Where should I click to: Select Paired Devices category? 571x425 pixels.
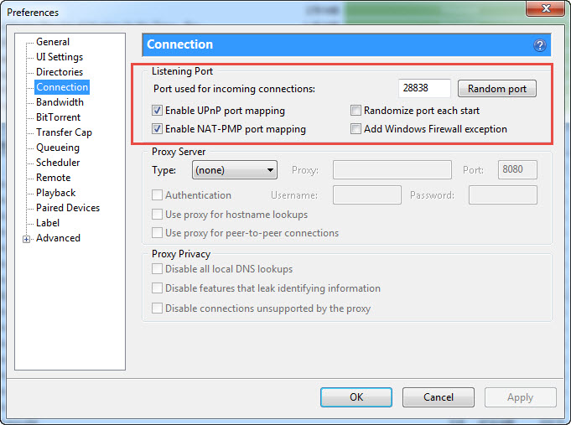click(68, 208)
